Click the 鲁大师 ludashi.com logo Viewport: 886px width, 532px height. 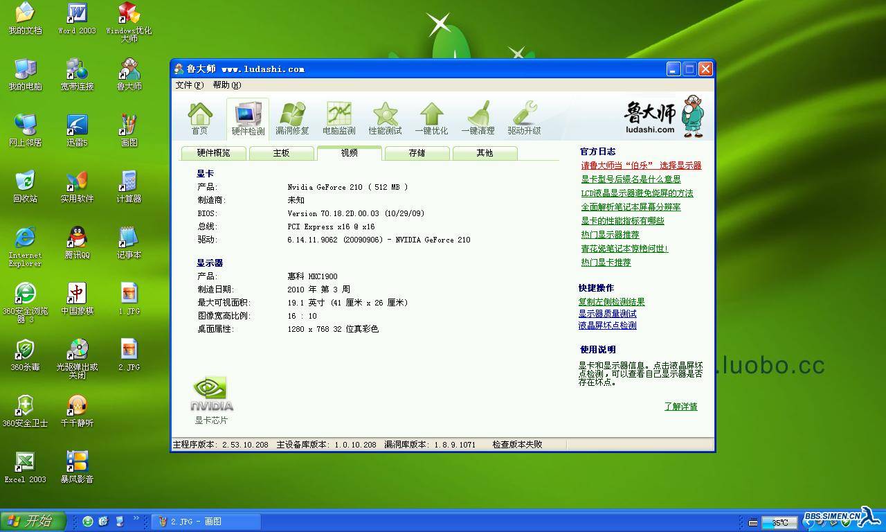coord(663,116)
